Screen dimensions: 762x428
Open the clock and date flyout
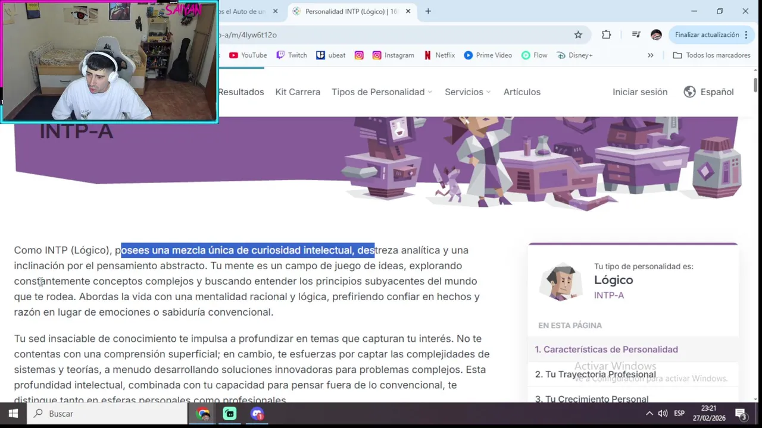708,414
